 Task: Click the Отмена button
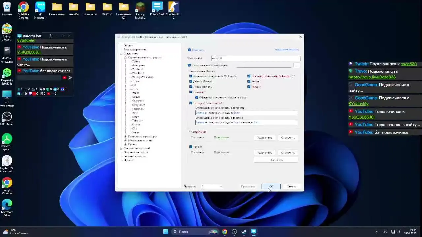tap(291, 187)
